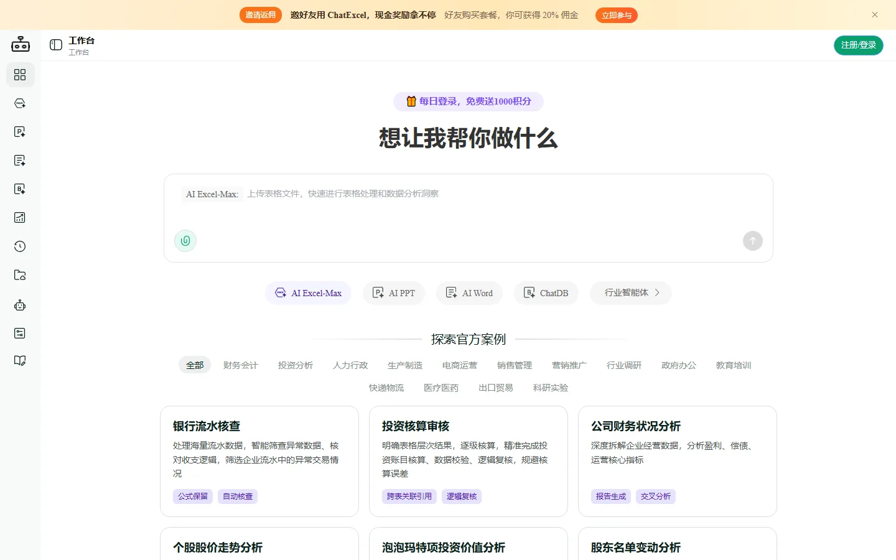
Task: Open the chart analysis sidebar icon
Action: (20, 218)
